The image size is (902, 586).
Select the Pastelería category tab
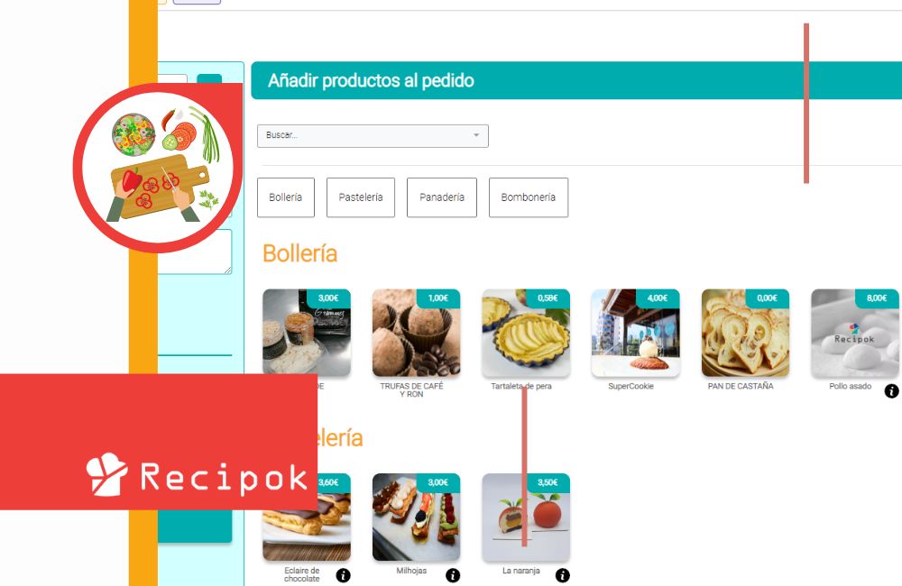point(361,197)
